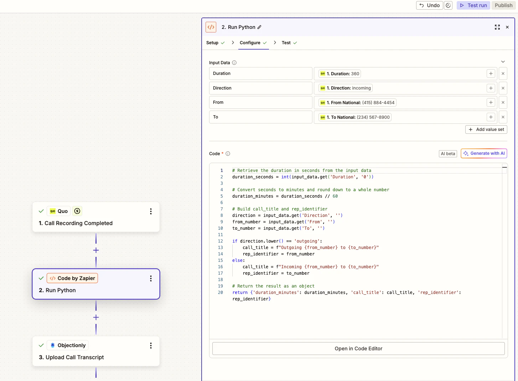Remove the Duration mapping with its X
Viewport: 518px width, 381px height.
coord(503,73)
